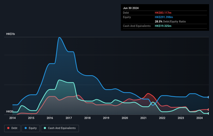Click the blue Equity endpoint marker
Image resolution: width=213 pixels, height=136 pixels.
click(x=209, y=97)
